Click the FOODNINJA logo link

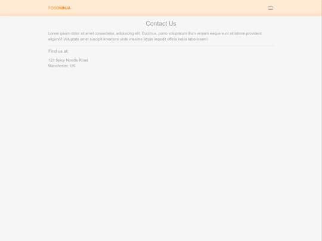pos(59,8)
